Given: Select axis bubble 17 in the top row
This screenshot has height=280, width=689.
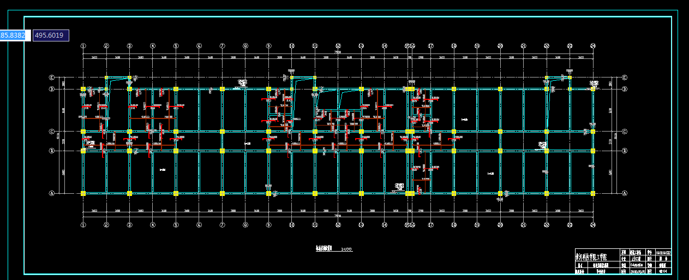Looking at the screenshot, I should pyautogui.click(x=430, y=46).
